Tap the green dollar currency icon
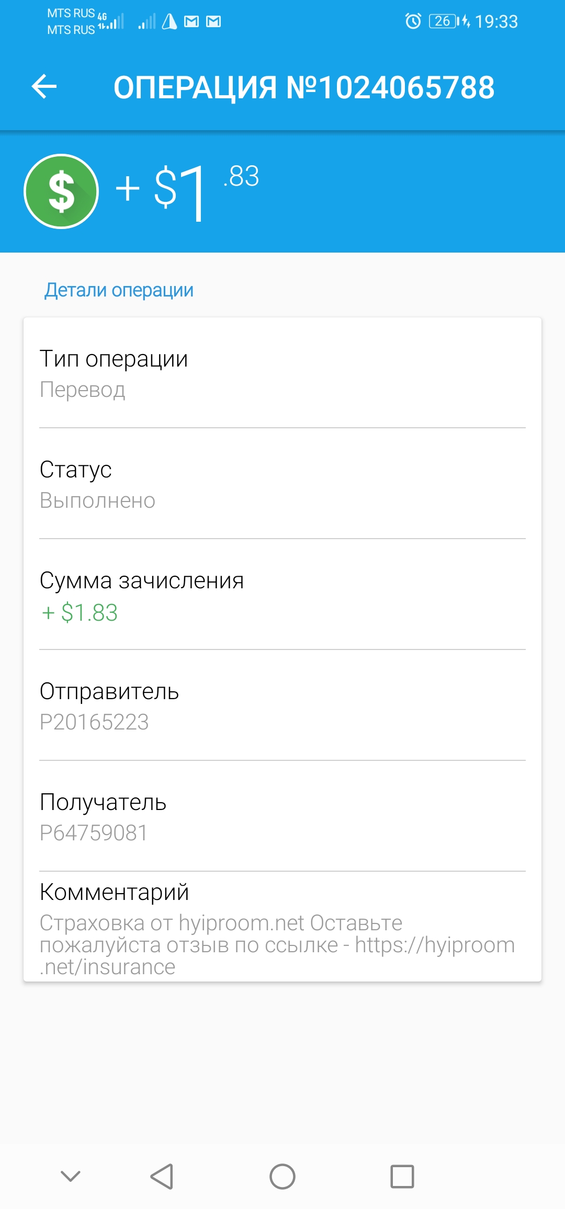The image size is (565, 1209). click(61, 191)
